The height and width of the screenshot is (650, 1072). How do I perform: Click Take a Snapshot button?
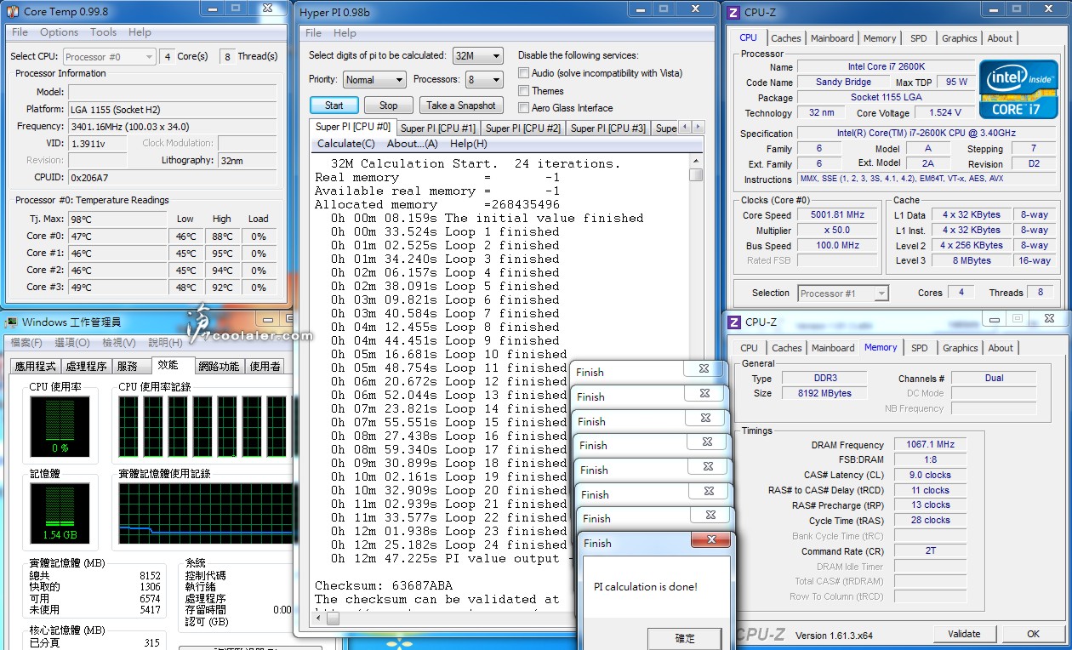click(x=461, y=105)
